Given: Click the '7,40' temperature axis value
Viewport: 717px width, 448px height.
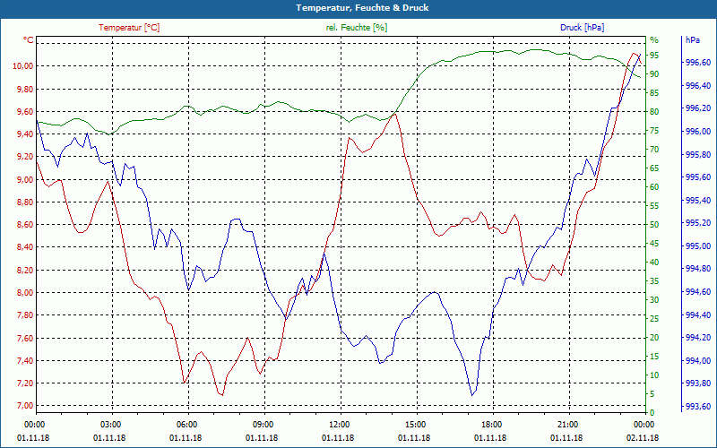Looking at the screenshot, I should pos(25,361).
